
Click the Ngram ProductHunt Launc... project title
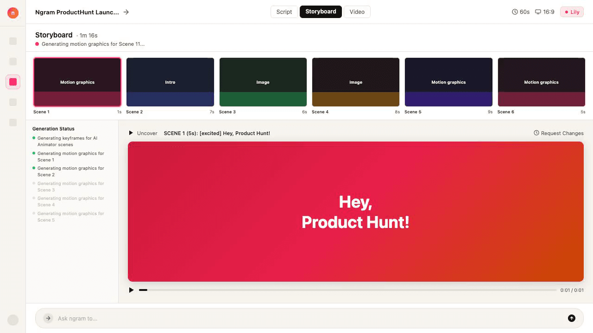click(x=77, y=12)
